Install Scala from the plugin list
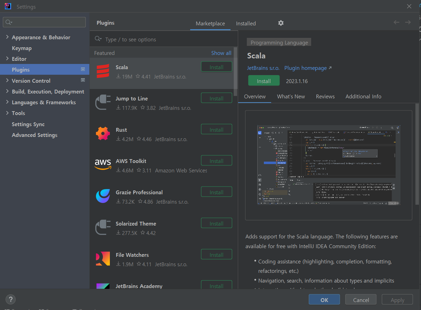 point(217,67)
